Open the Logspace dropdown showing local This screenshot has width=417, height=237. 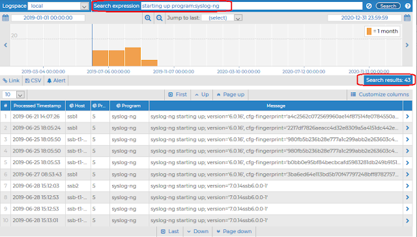pyautogui.click(x=58, y=6)
